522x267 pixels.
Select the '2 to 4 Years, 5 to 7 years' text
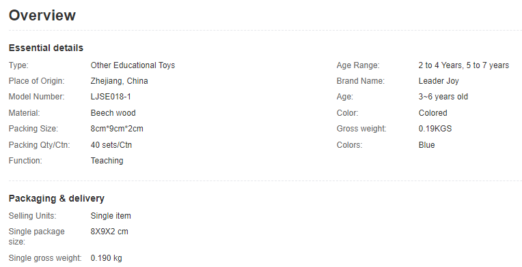pos(464,65)
